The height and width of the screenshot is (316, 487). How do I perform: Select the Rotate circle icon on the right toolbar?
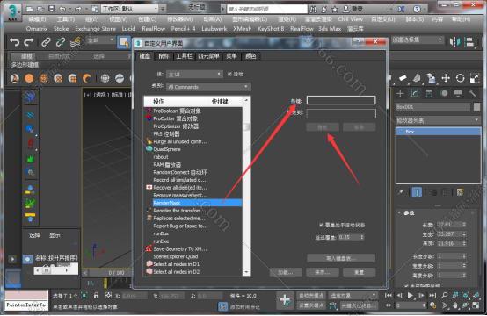click(460, 78)
